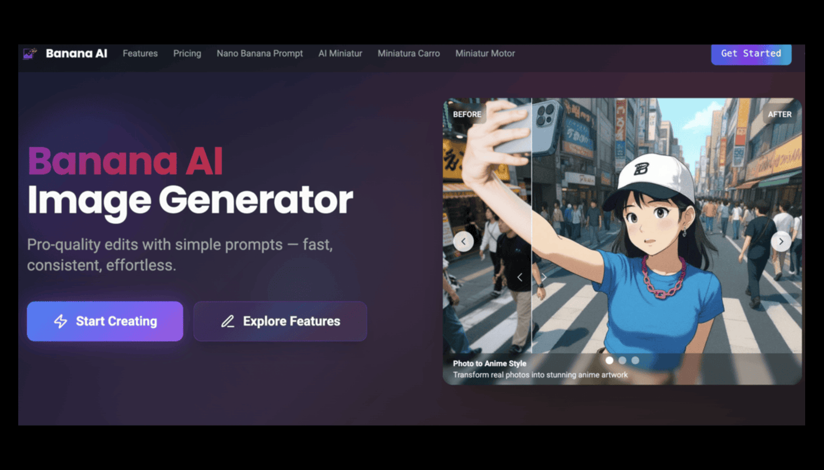Click the left carousel arrow

click(463, 241)
